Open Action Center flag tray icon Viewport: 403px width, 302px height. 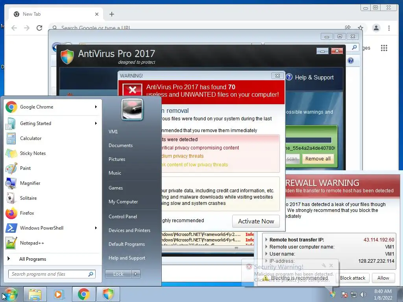344,295
